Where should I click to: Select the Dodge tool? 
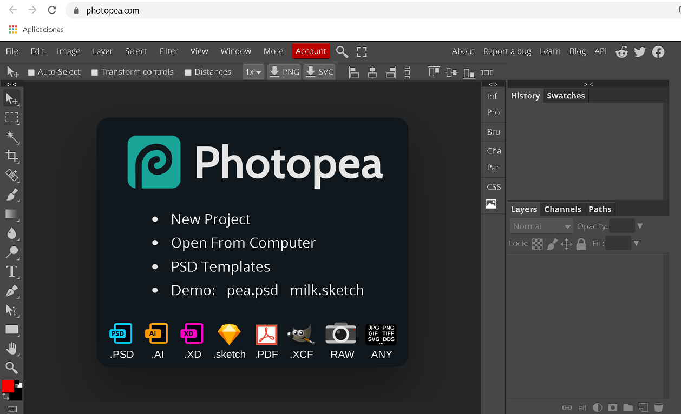point(12,252)
